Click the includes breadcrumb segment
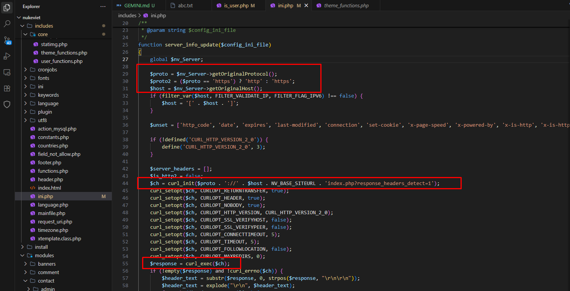This screenshot has height=291, width=570. (127, 16)
